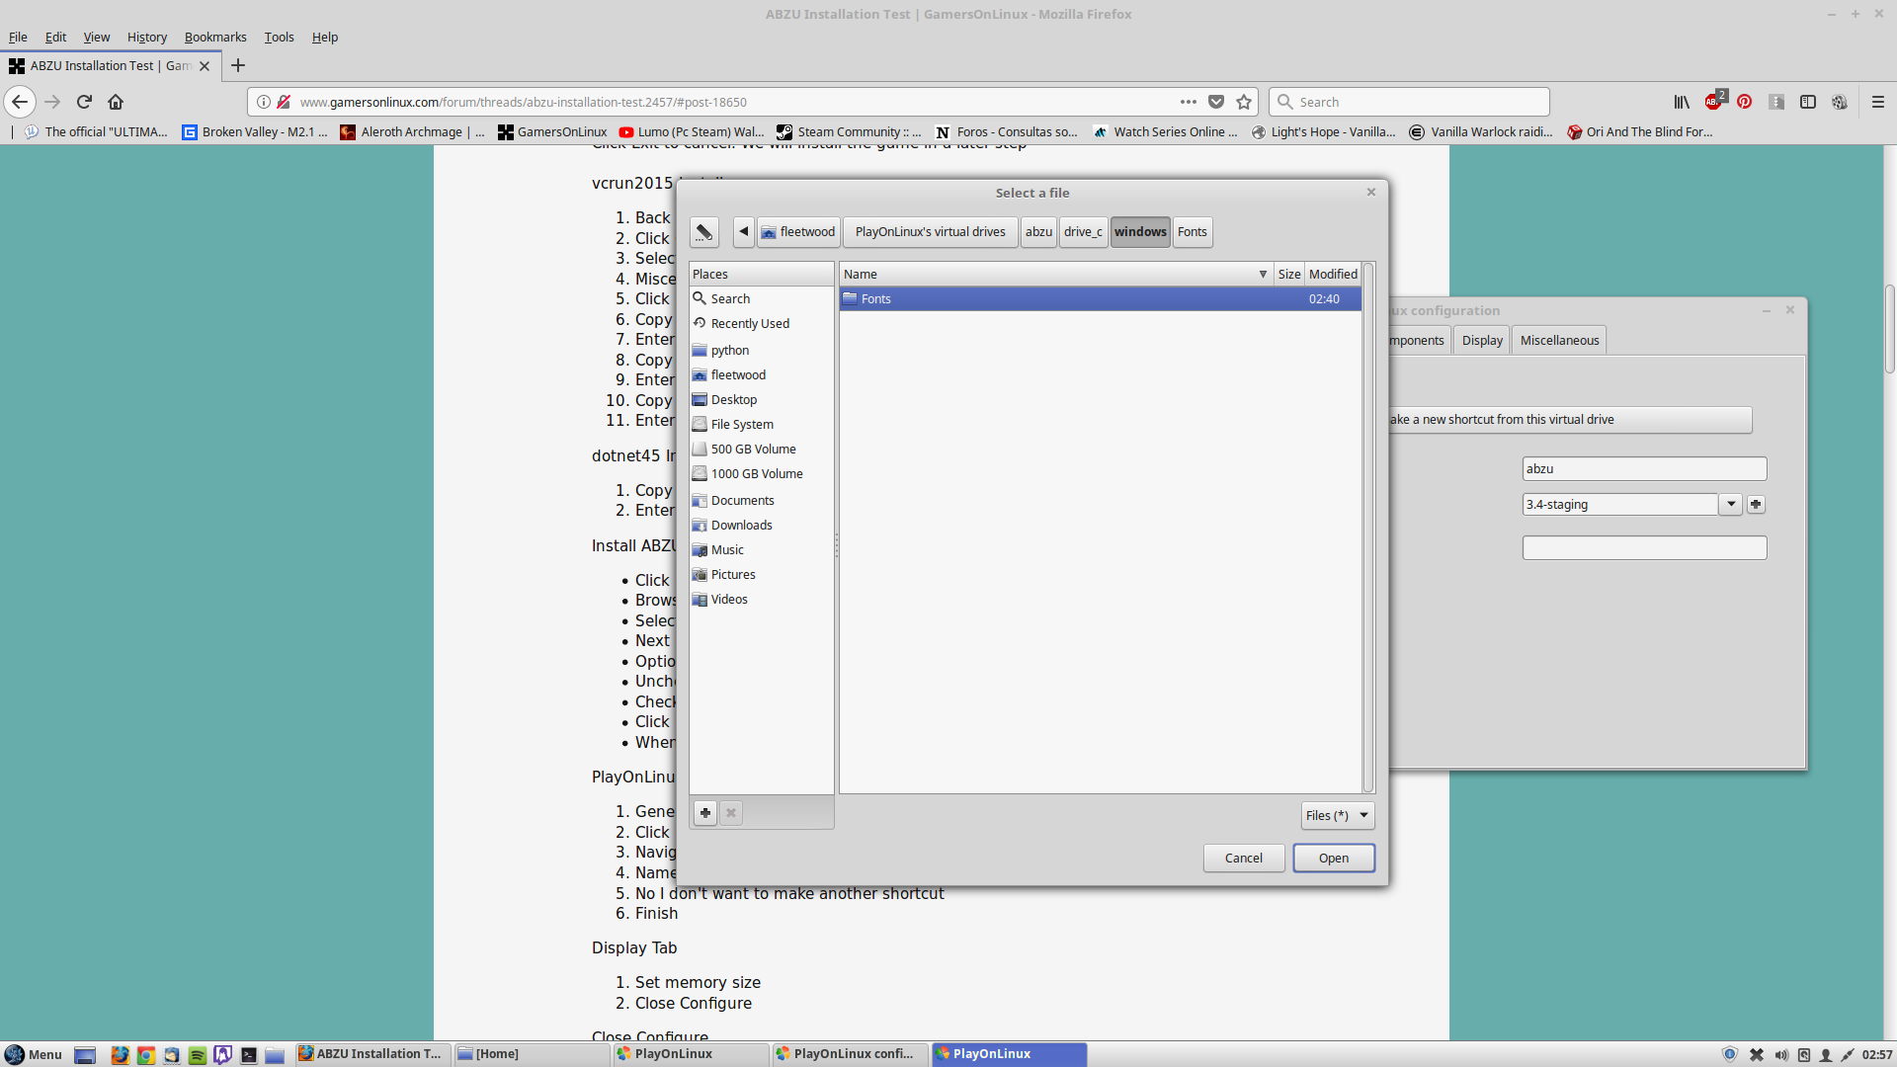Image resolution: width=1897 pixels, height=1067 pixels.
Task: Open fleetwood home in Places
Action: tap(761, 374)
